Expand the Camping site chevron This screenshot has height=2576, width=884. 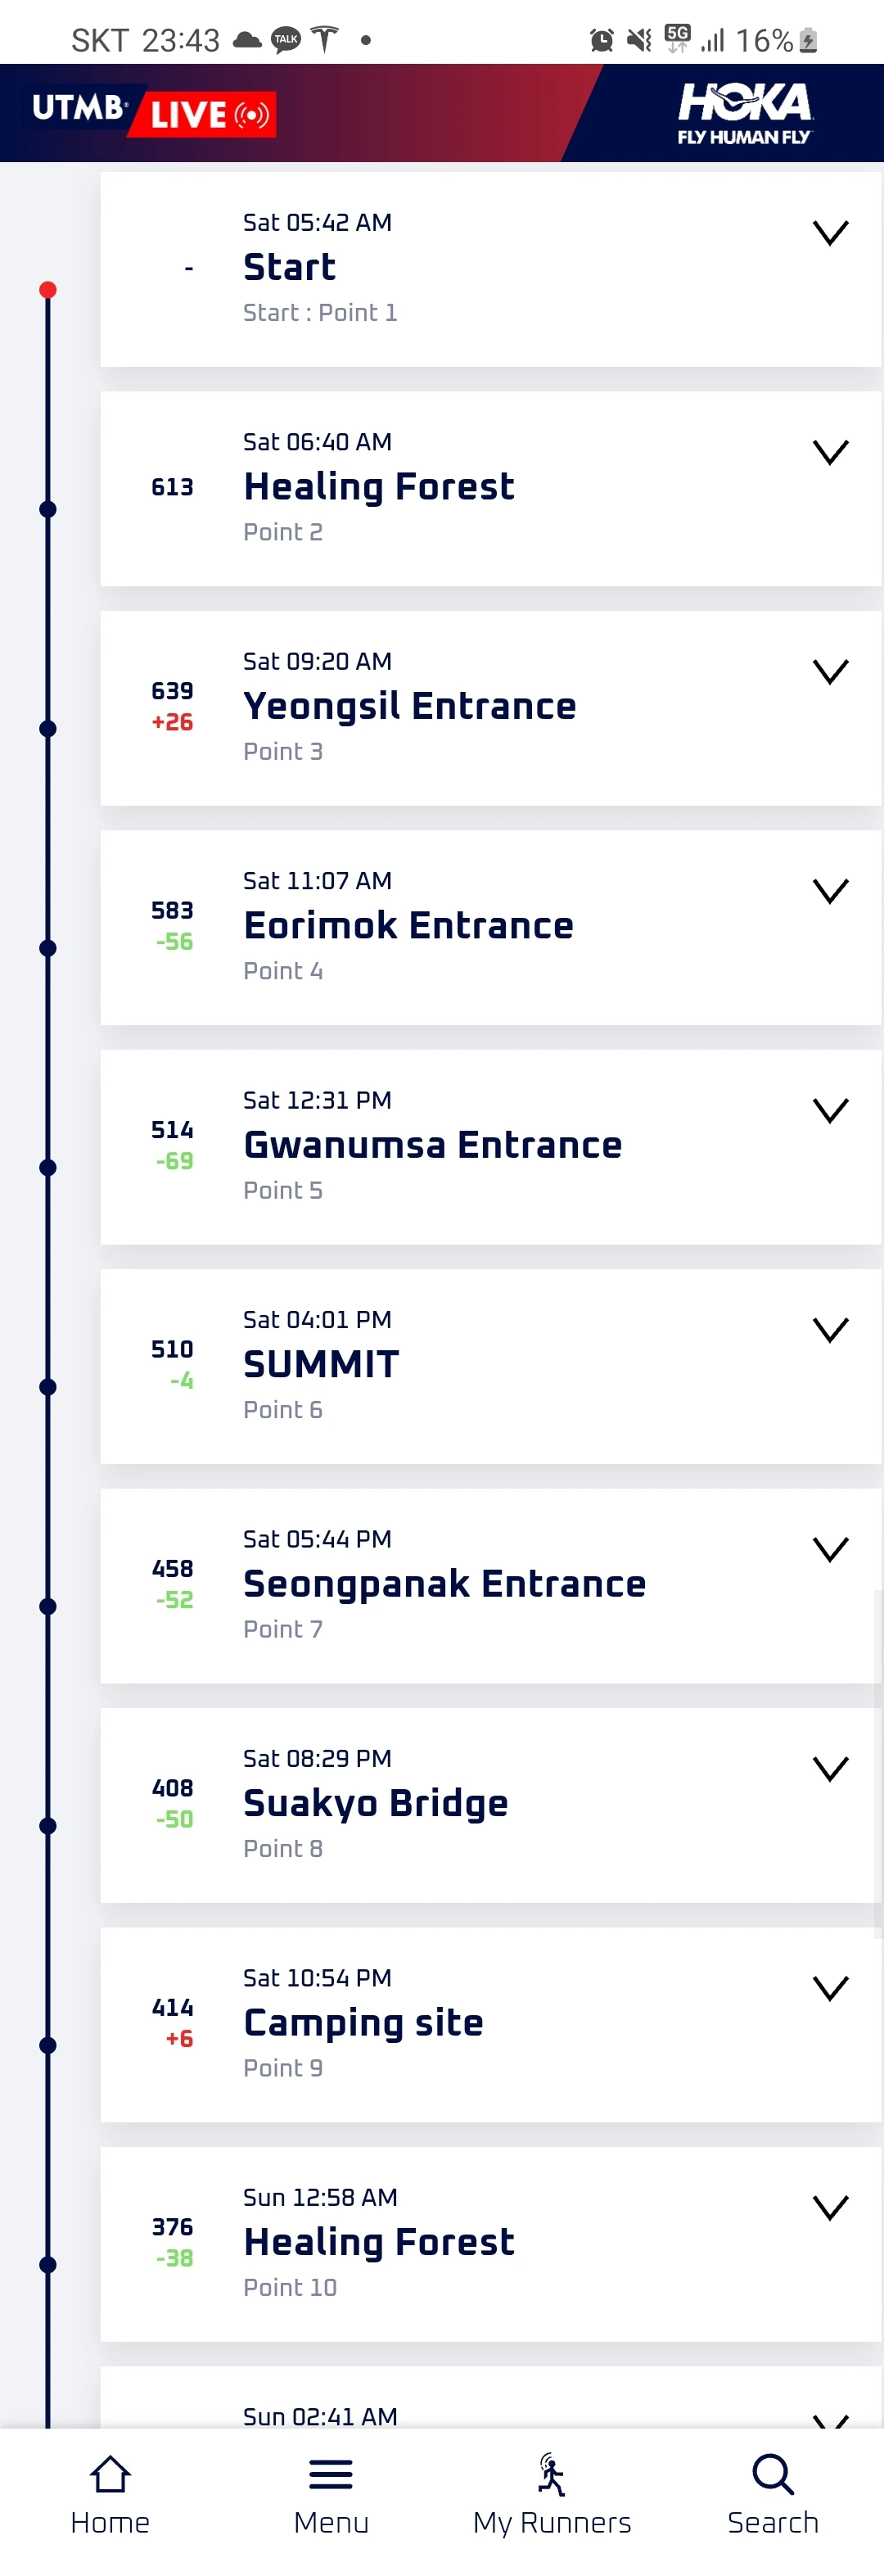830,1988
